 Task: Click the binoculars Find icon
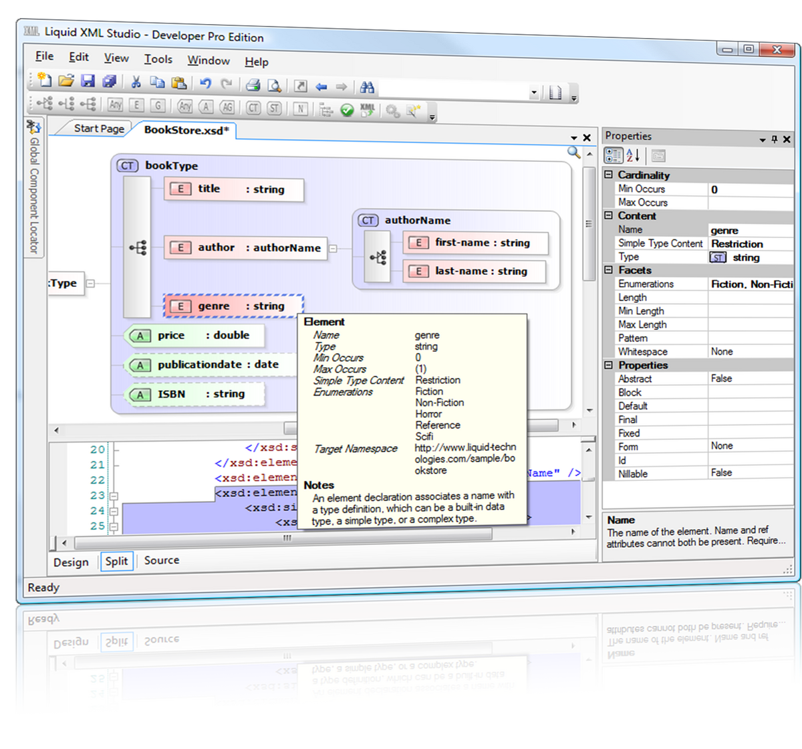367,88
